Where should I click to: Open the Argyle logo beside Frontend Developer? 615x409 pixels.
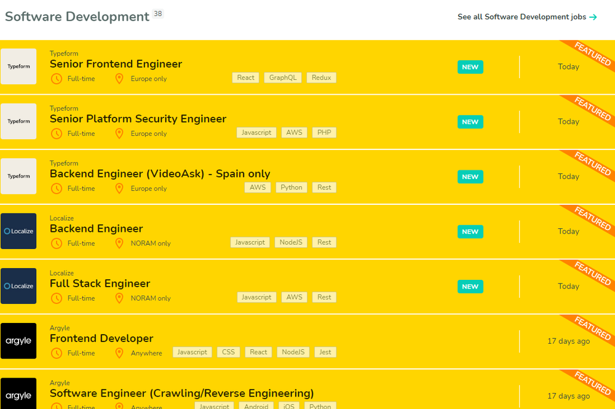click(18, 341)
